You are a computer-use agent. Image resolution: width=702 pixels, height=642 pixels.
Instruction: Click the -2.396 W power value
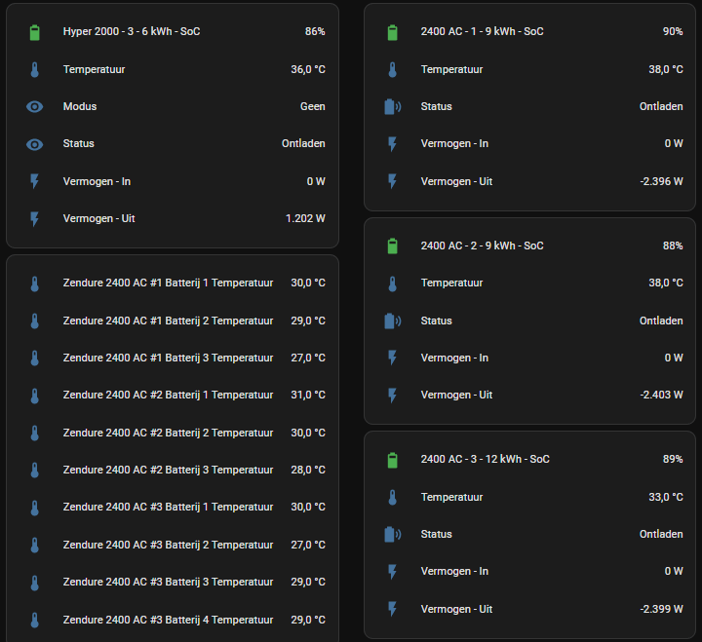click(661, 181)
